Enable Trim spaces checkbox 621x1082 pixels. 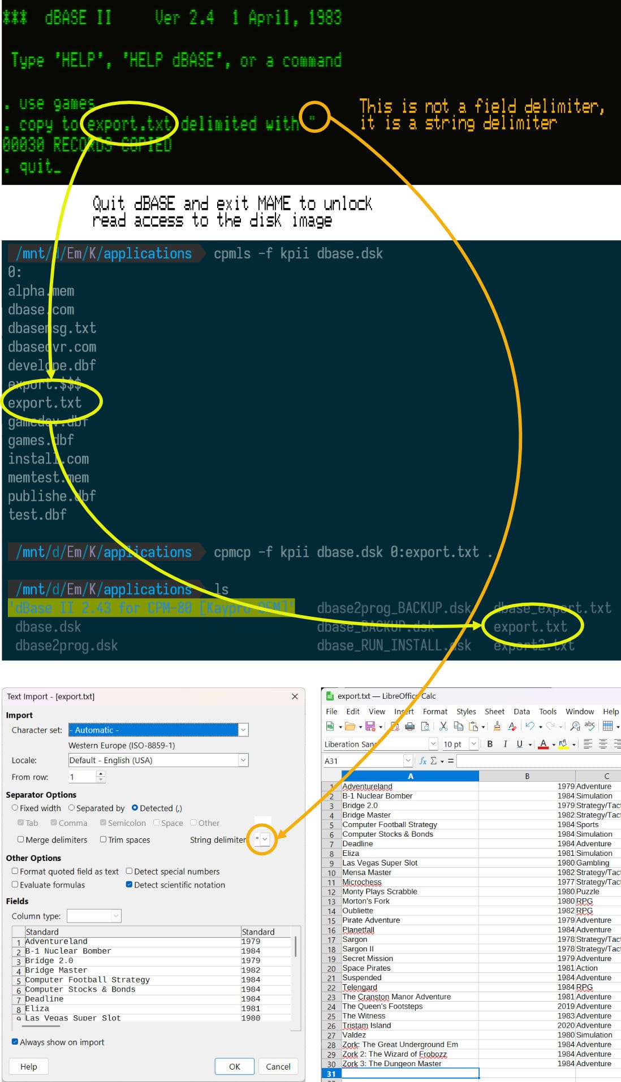pyautogui.click(x=103, y=839)
